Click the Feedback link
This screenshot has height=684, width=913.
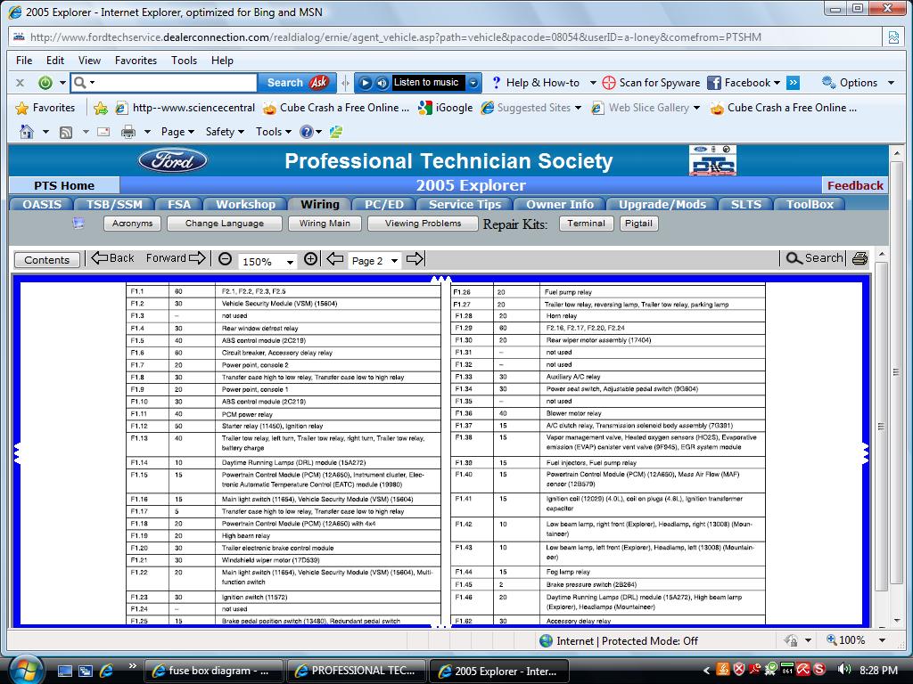tap(855, 185)
